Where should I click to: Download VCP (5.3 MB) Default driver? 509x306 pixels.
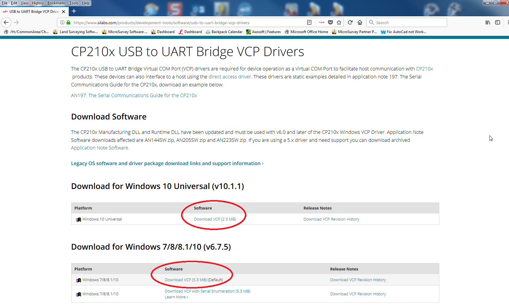click(x=186, y=280)
